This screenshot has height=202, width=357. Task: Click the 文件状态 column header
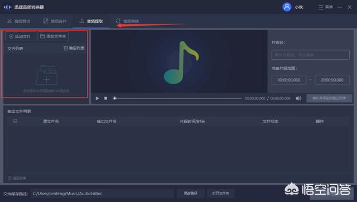coord(270,122)
